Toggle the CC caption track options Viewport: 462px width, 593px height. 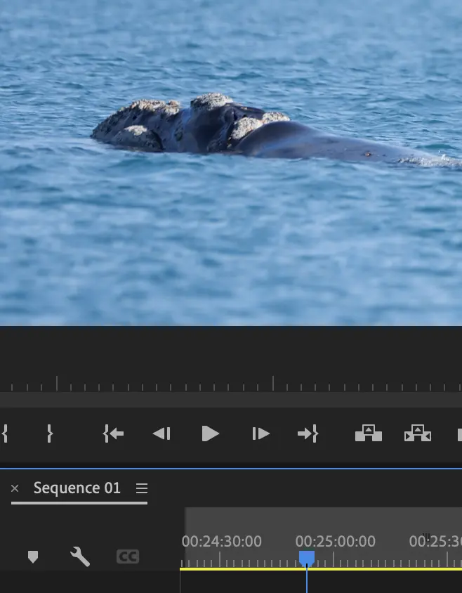128,557
